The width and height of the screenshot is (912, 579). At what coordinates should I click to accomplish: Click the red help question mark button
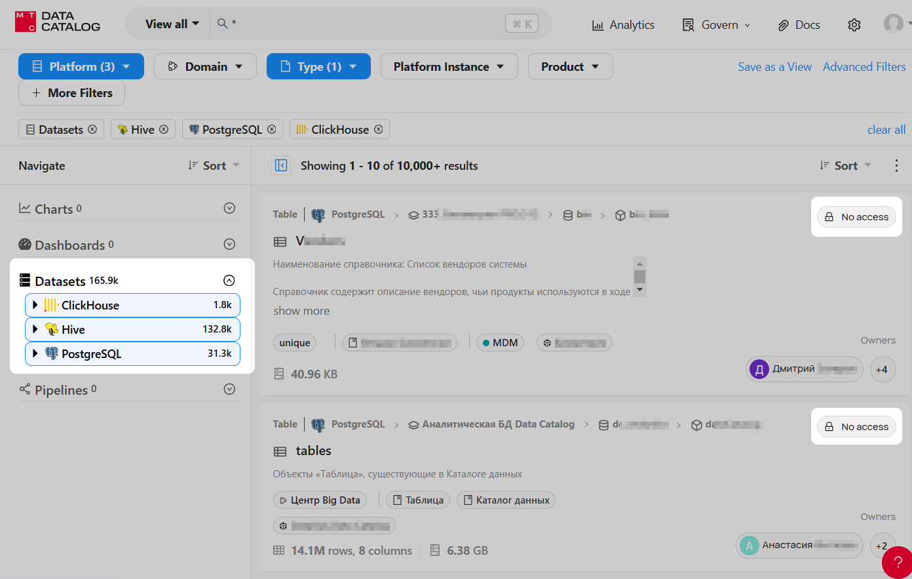[x=898, y=562]
